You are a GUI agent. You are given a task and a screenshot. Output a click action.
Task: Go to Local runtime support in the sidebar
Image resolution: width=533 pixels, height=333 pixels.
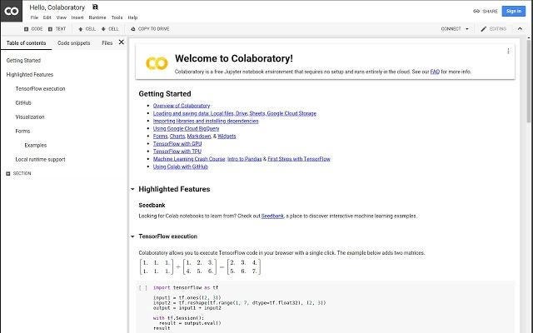[x=40, y=159]
